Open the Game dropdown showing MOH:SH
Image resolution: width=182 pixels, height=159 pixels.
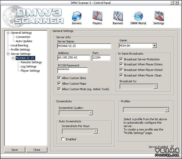pyautogui.click(x=138, y=46)
